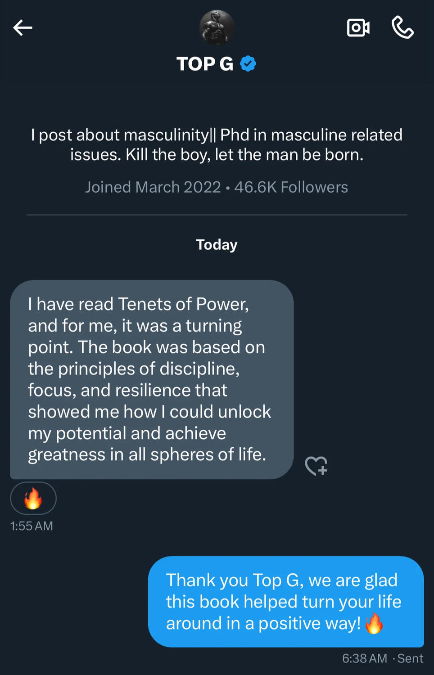Tap the fire reaction under received message
Screen dimensions: 434x675
coord(33,499)
